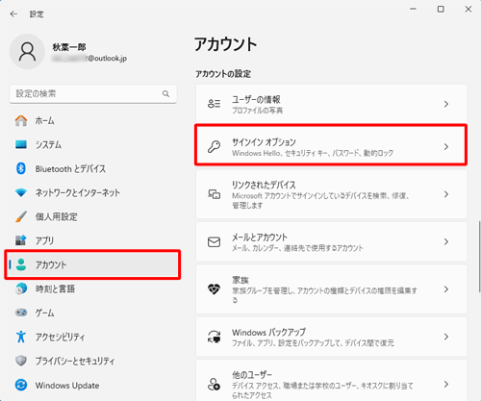
Task: Open アクセシビリティ settings
Action: [93, 337]
